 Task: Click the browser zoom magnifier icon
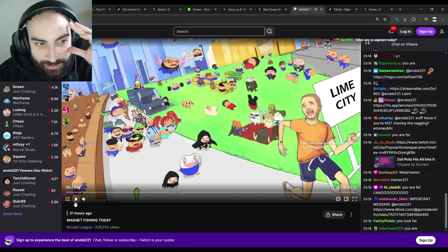click(x=377, y=19)
